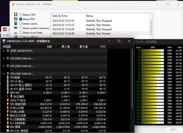Click the clock icon of GPU 频率 row

click(8, 127)
